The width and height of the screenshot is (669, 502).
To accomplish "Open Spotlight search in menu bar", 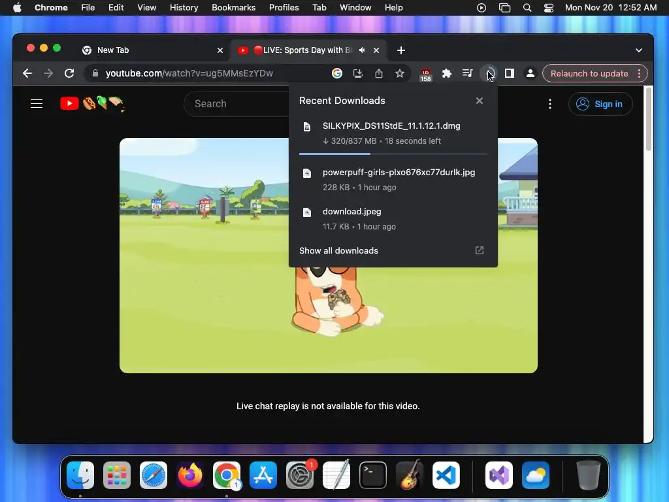I will pos(527,8).
